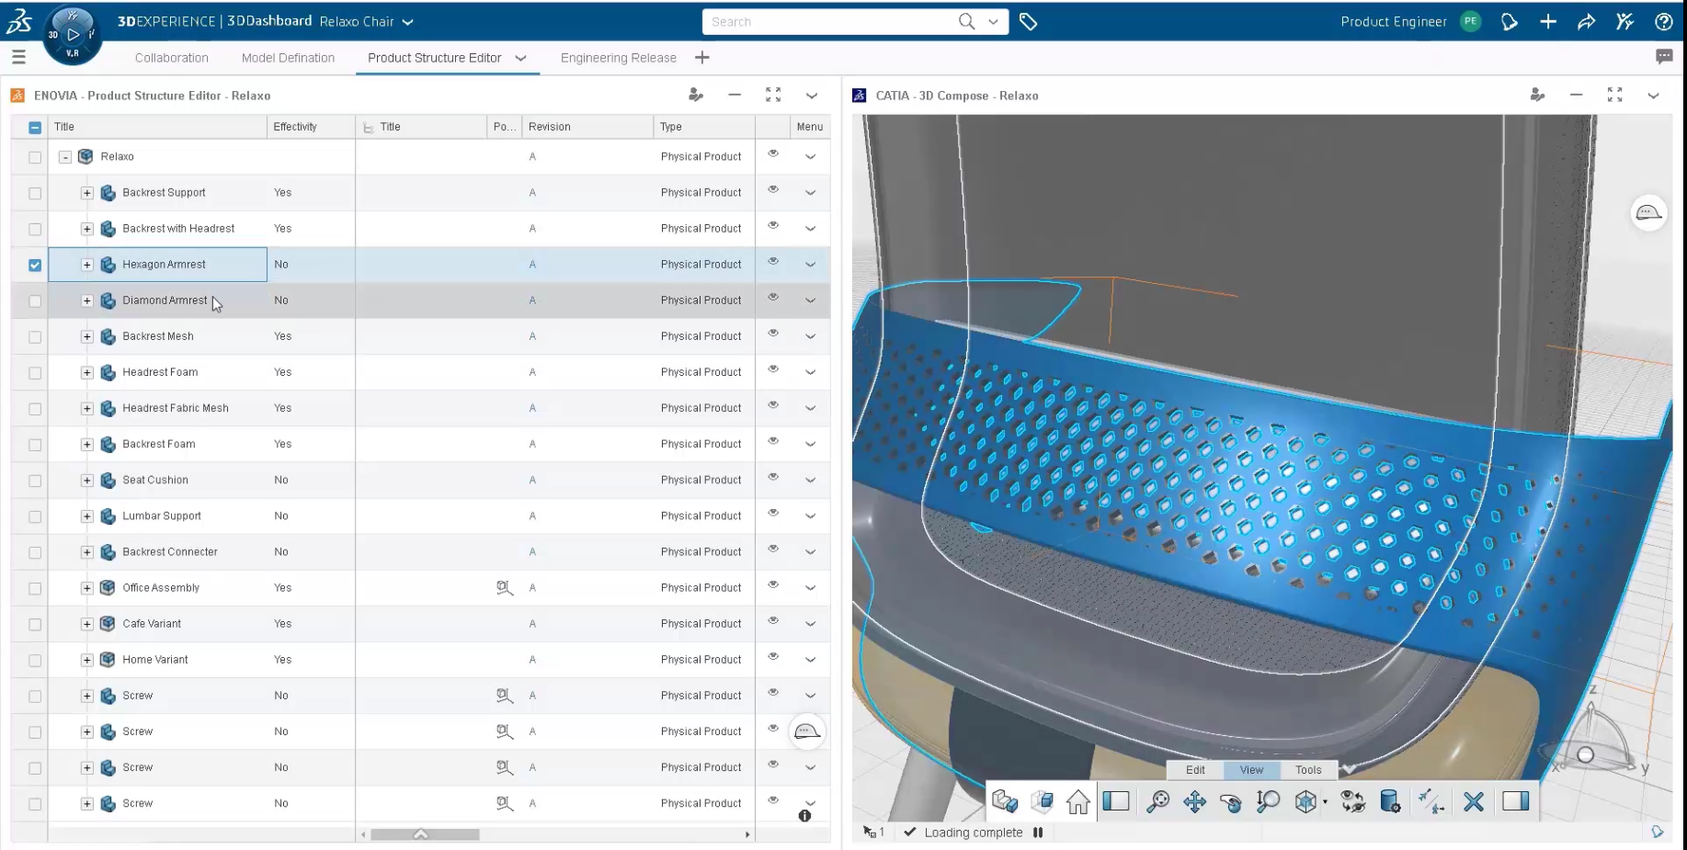Sort by the Effectivity column header
The width and height of the screenshot is (1687, 850).
click(295, 127)
